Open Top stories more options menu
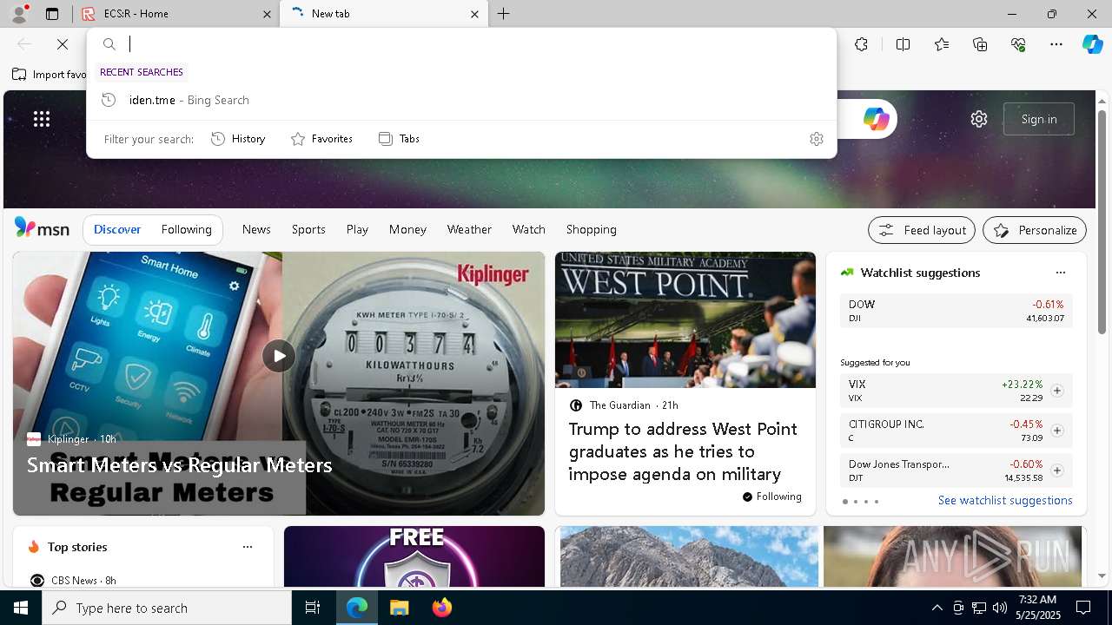The image size is (1112, 625). (248, 547)
